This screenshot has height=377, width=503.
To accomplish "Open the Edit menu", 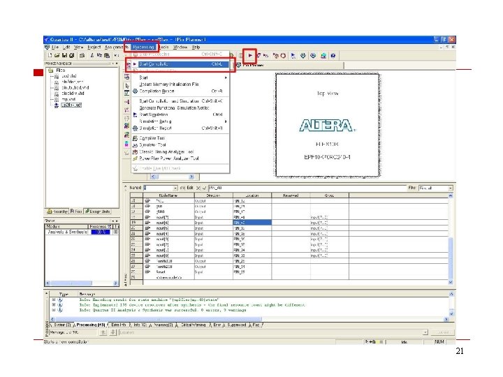I will point(66,47).
